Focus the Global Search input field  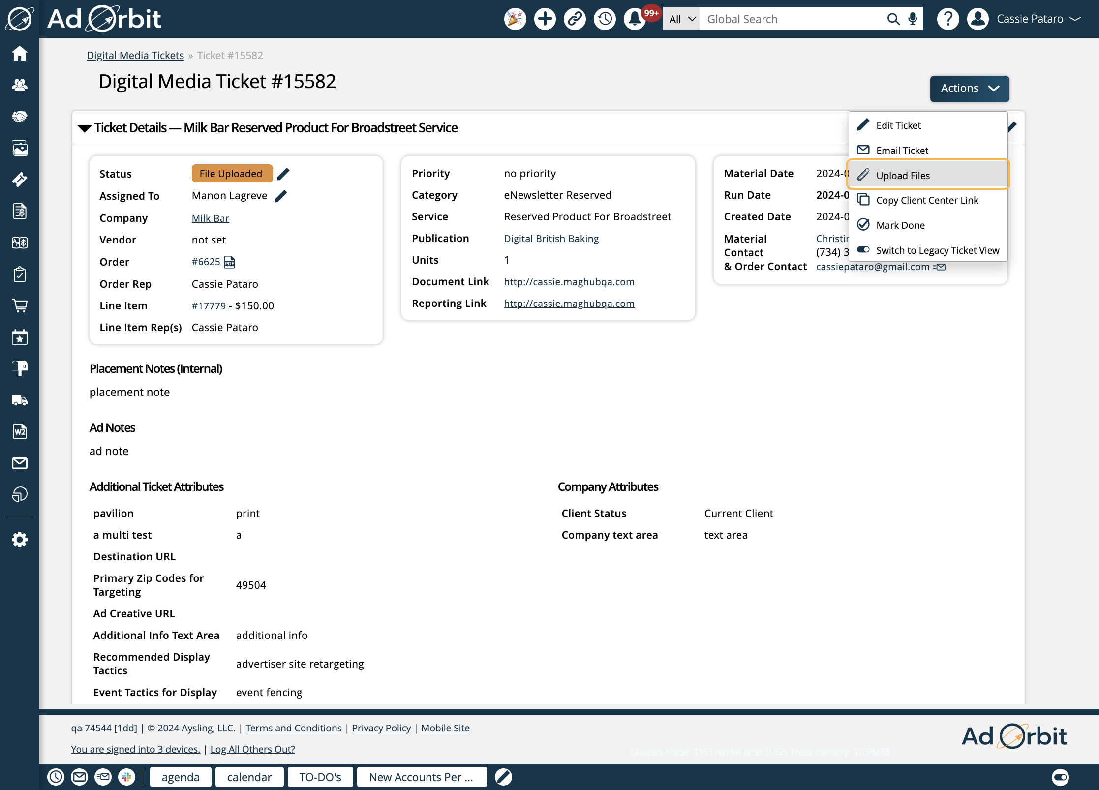tap(792, 19)
